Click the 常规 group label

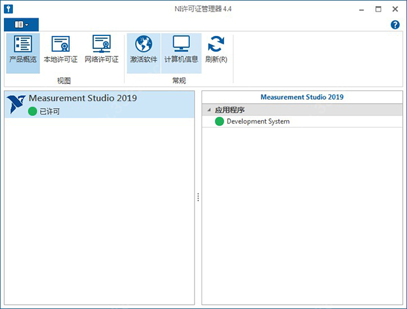coord(179,81)
